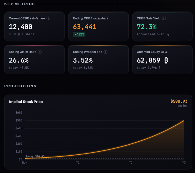This screenshot has width=195, height=173.
Task: Select the 3.52% wrapper fee value
Action: (x=83, y=60)
